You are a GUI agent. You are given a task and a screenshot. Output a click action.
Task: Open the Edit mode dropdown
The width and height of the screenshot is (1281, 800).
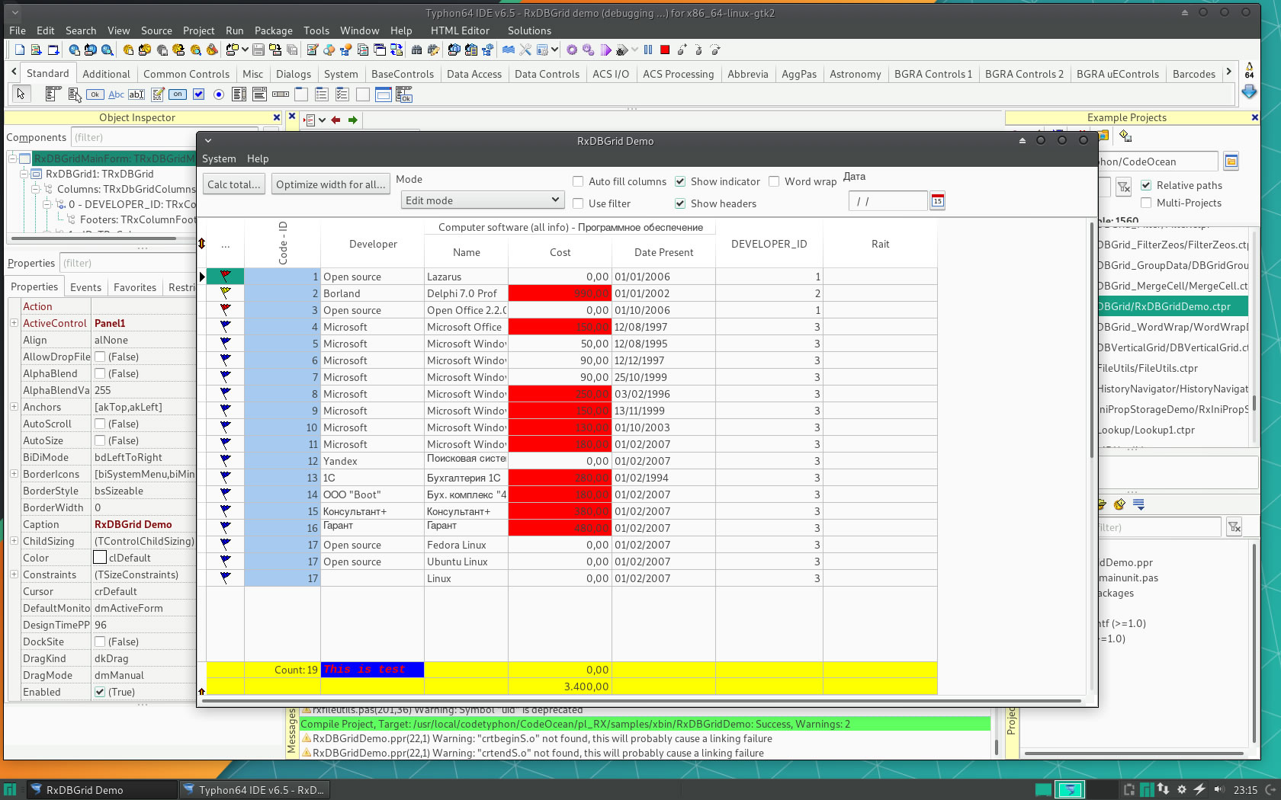(x=482, y=200)
